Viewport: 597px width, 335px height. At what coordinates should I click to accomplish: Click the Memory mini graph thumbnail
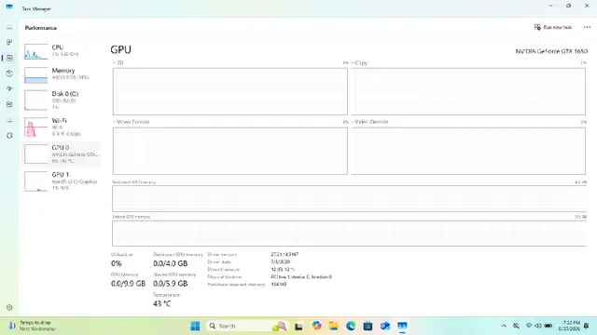tap(36, 74)
